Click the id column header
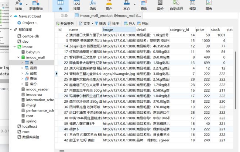240x152 pixels. [x=63, y=29]
